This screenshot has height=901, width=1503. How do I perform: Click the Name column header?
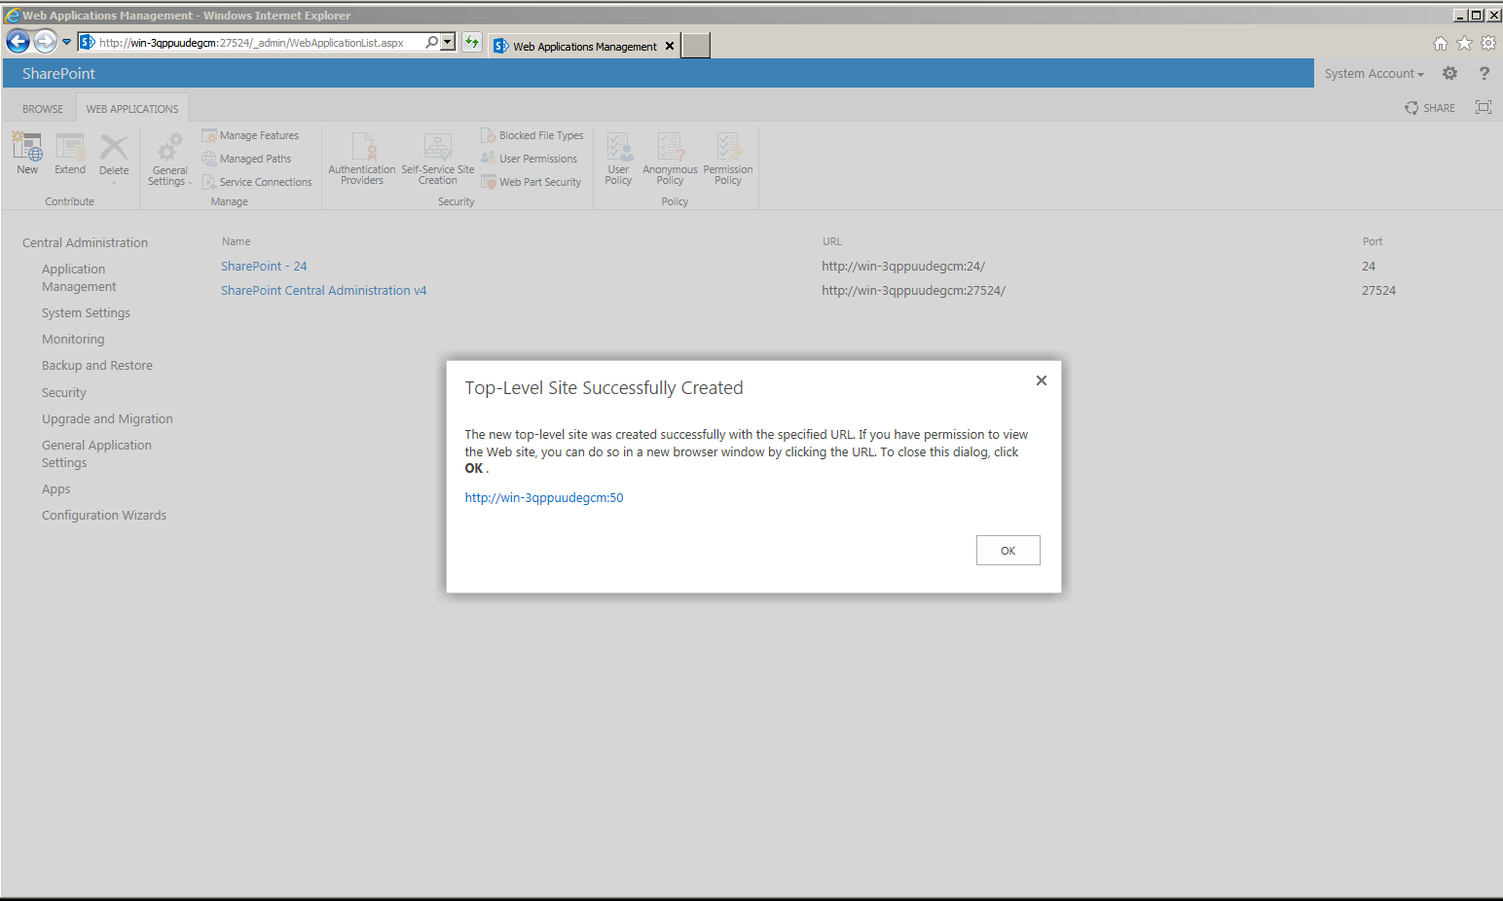point(236,241)
